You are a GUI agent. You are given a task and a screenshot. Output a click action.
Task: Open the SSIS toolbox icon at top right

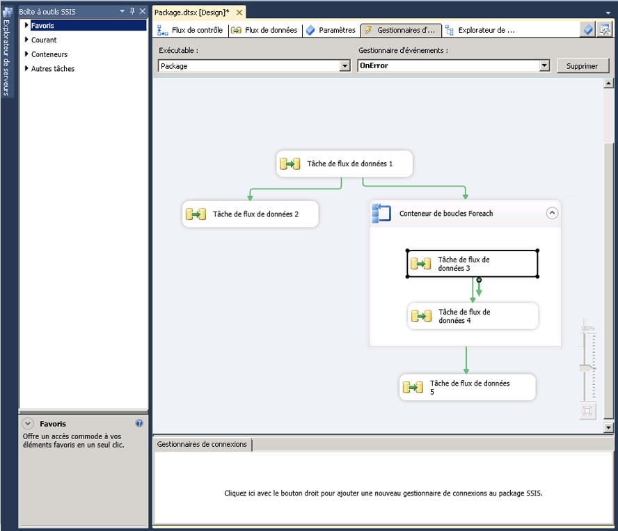point(604,30)
